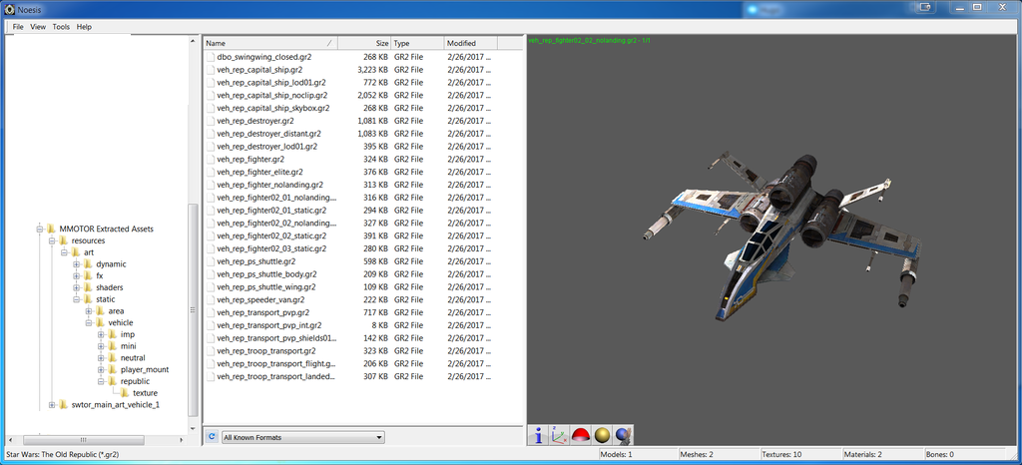Expand the fx folder node
This screenshot has height=465, width=1022.
click(x=76, y=275)
